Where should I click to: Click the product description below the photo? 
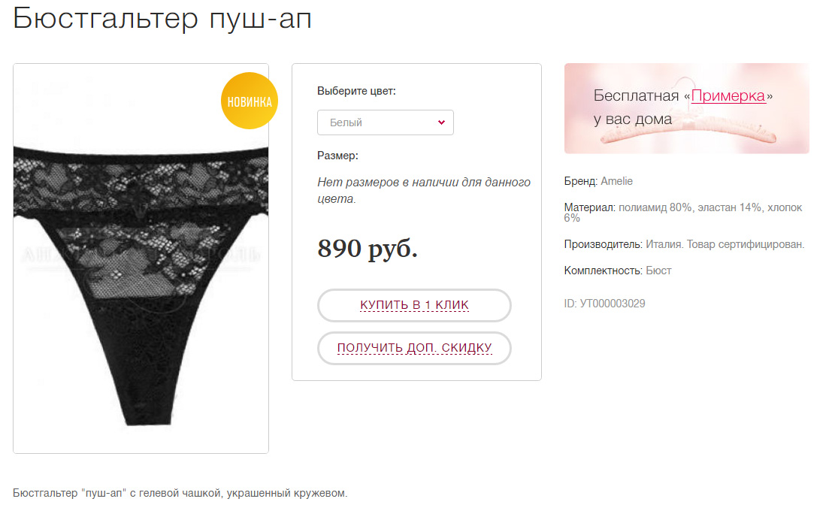pos(180,493)
